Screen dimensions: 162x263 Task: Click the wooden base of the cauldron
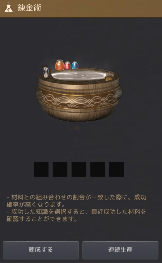[78, 115]
